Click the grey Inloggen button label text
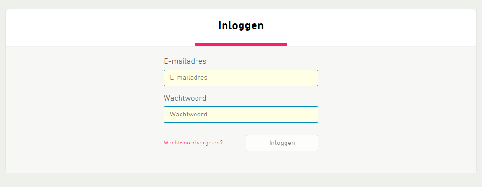482x187 pixels. [x=282, y=143]
